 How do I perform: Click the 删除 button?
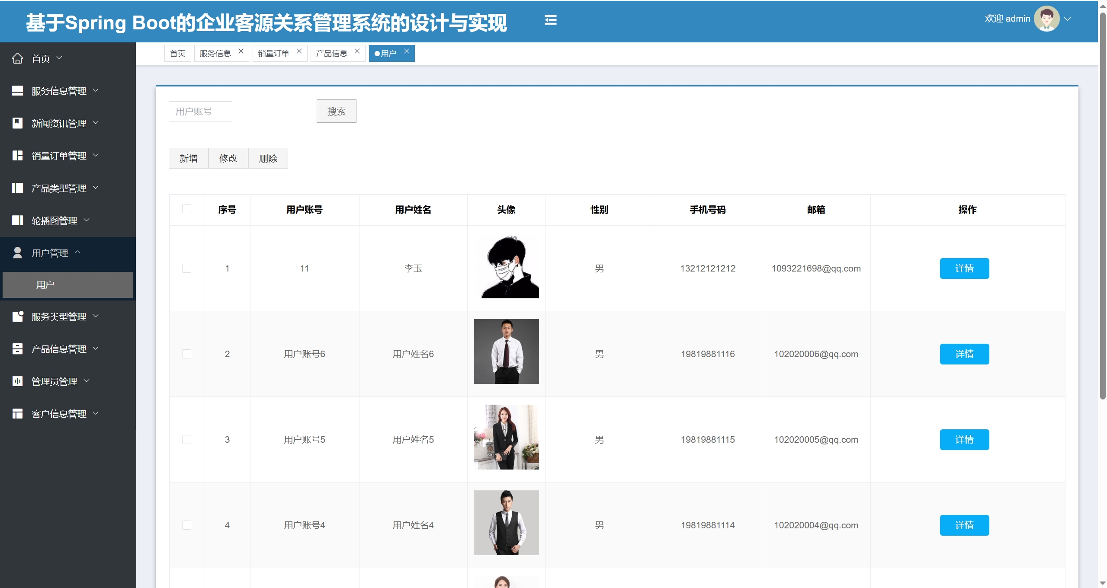coord(268,159)
